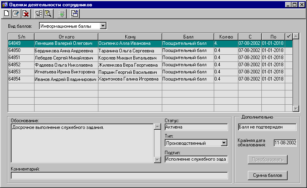Click date 07-08-2002 in row 64851
Image resolution: width=307 pixels, height=188 pixels.
click(x=250, y=58)
